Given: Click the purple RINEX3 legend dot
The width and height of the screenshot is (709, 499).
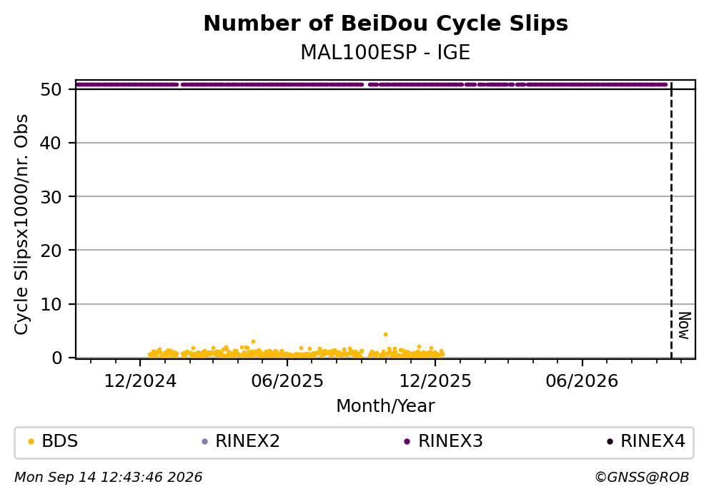Looking at the screenshot, I should [407, 442].
